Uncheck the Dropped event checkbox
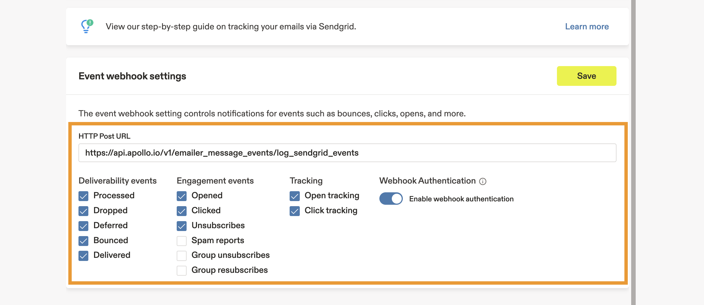The image size is (704, 305). [84, 211]
